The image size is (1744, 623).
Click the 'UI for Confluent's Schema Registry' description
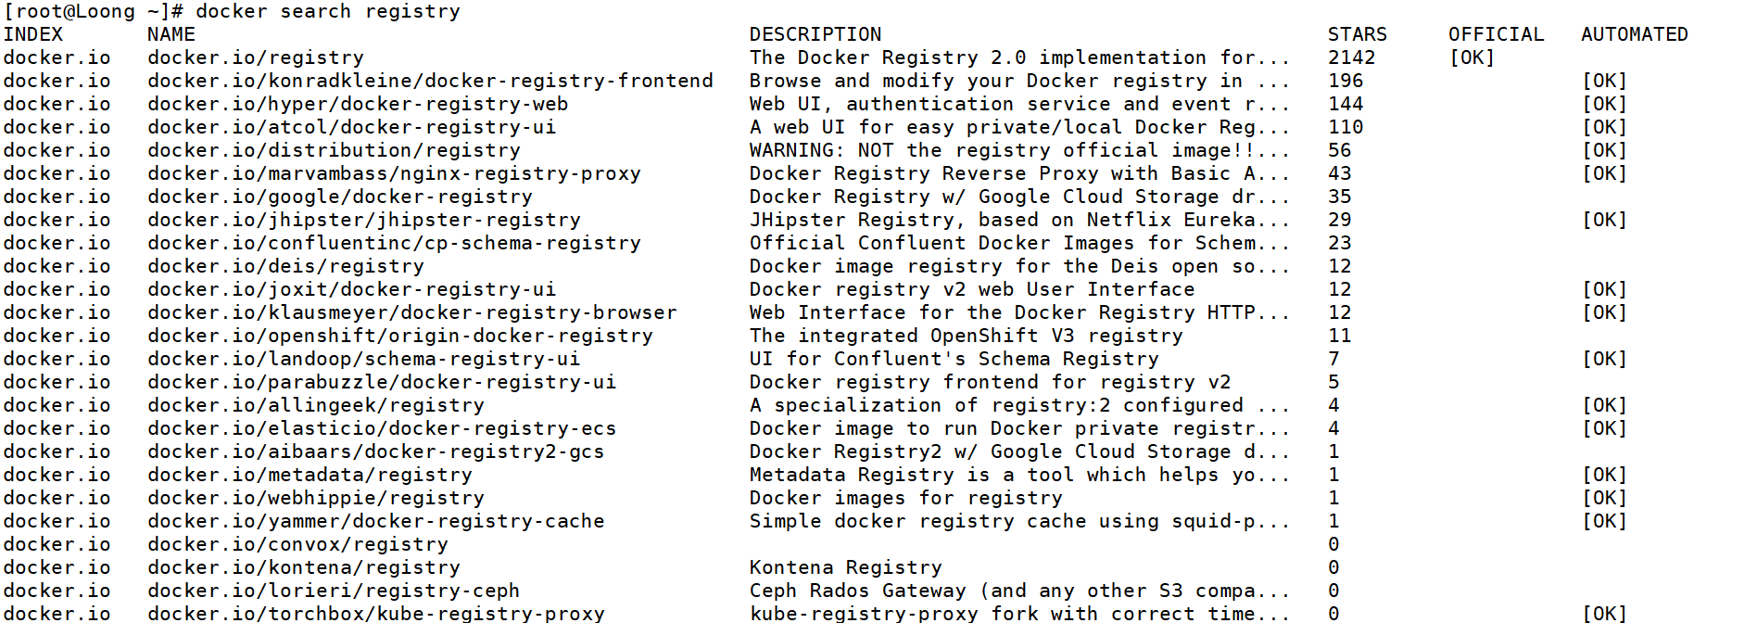coord(954,359)
